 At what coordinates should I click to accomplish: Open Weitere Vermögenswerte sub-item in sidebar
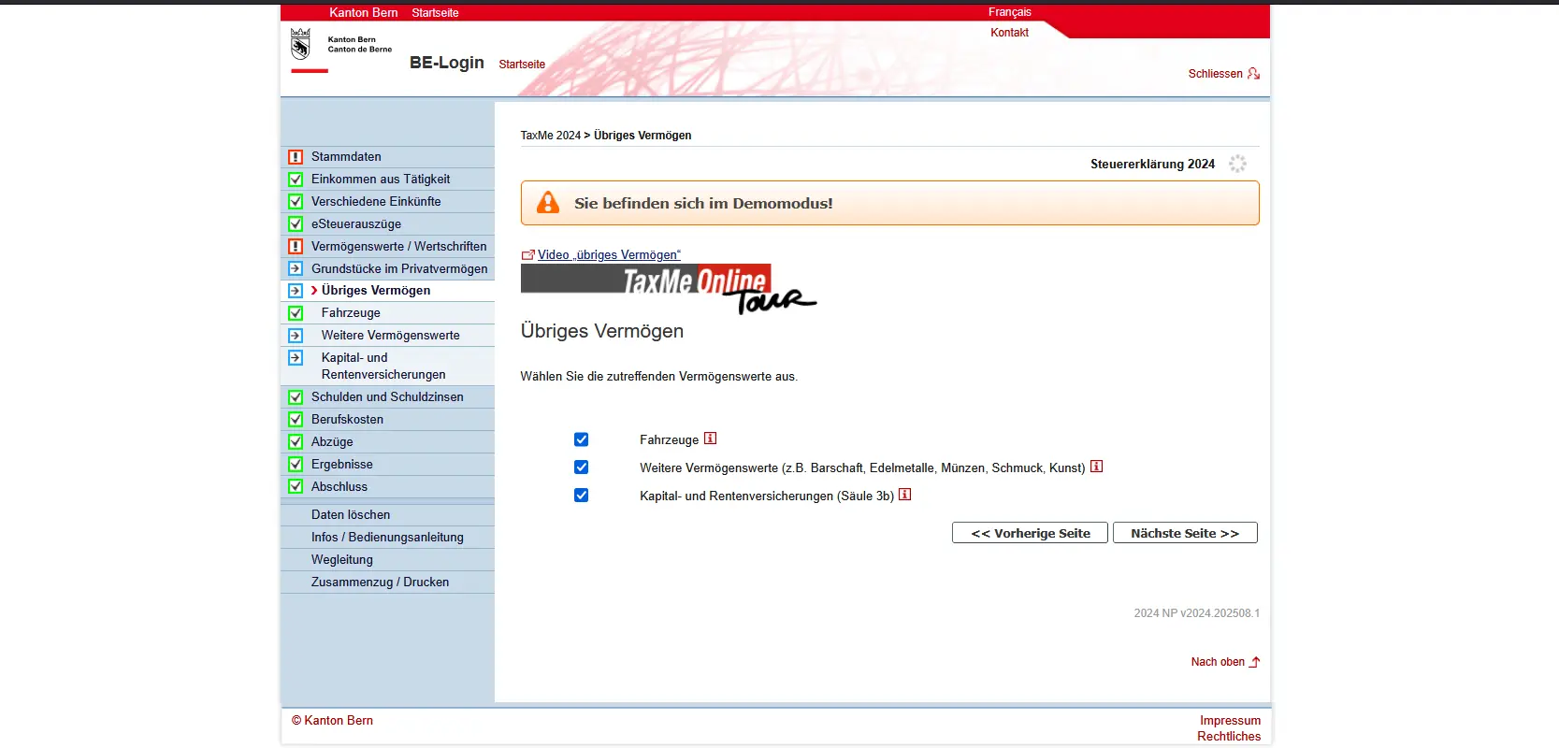click(x=390, y=336)
